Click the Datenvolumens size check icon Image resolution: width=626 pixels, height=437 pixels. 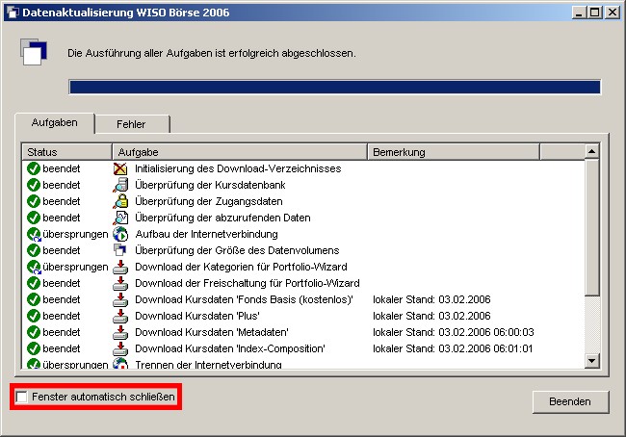[x=120, y=250]
